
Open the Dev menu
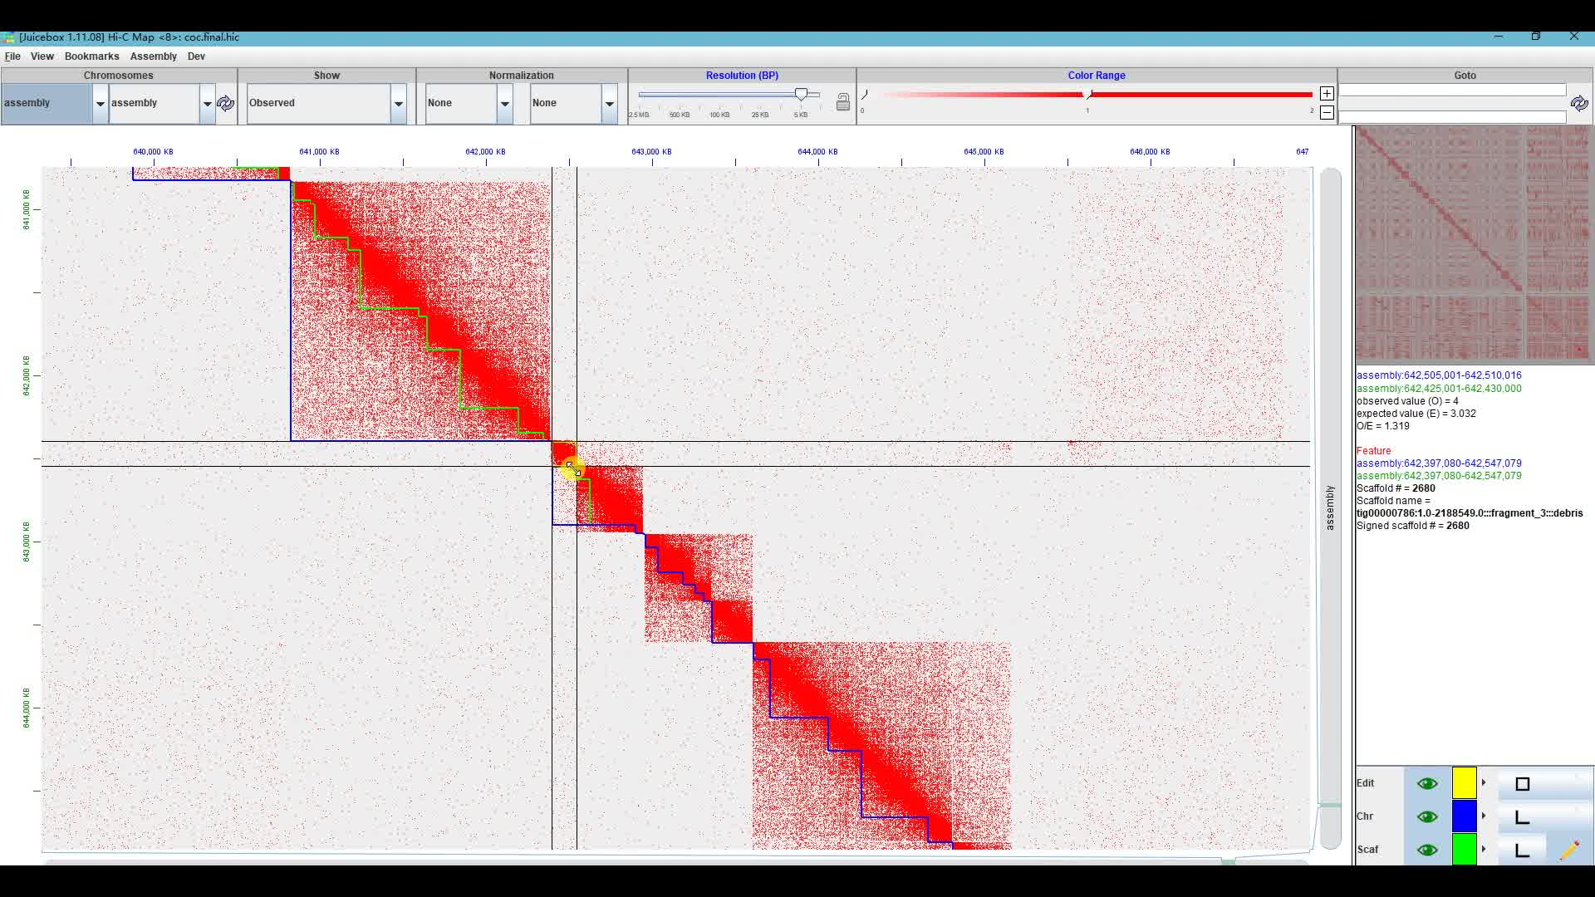pos(196,56)
